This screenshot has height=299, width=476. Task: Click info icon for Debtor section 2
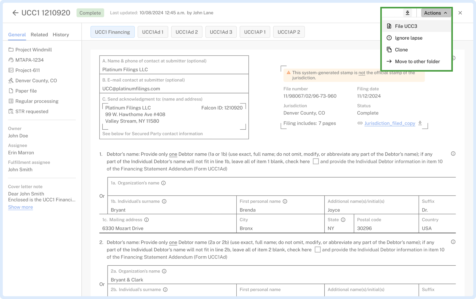(453, 242)
